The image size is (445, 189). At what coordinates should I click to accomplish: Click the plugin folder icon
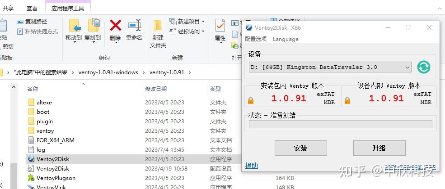coord(31,121)
